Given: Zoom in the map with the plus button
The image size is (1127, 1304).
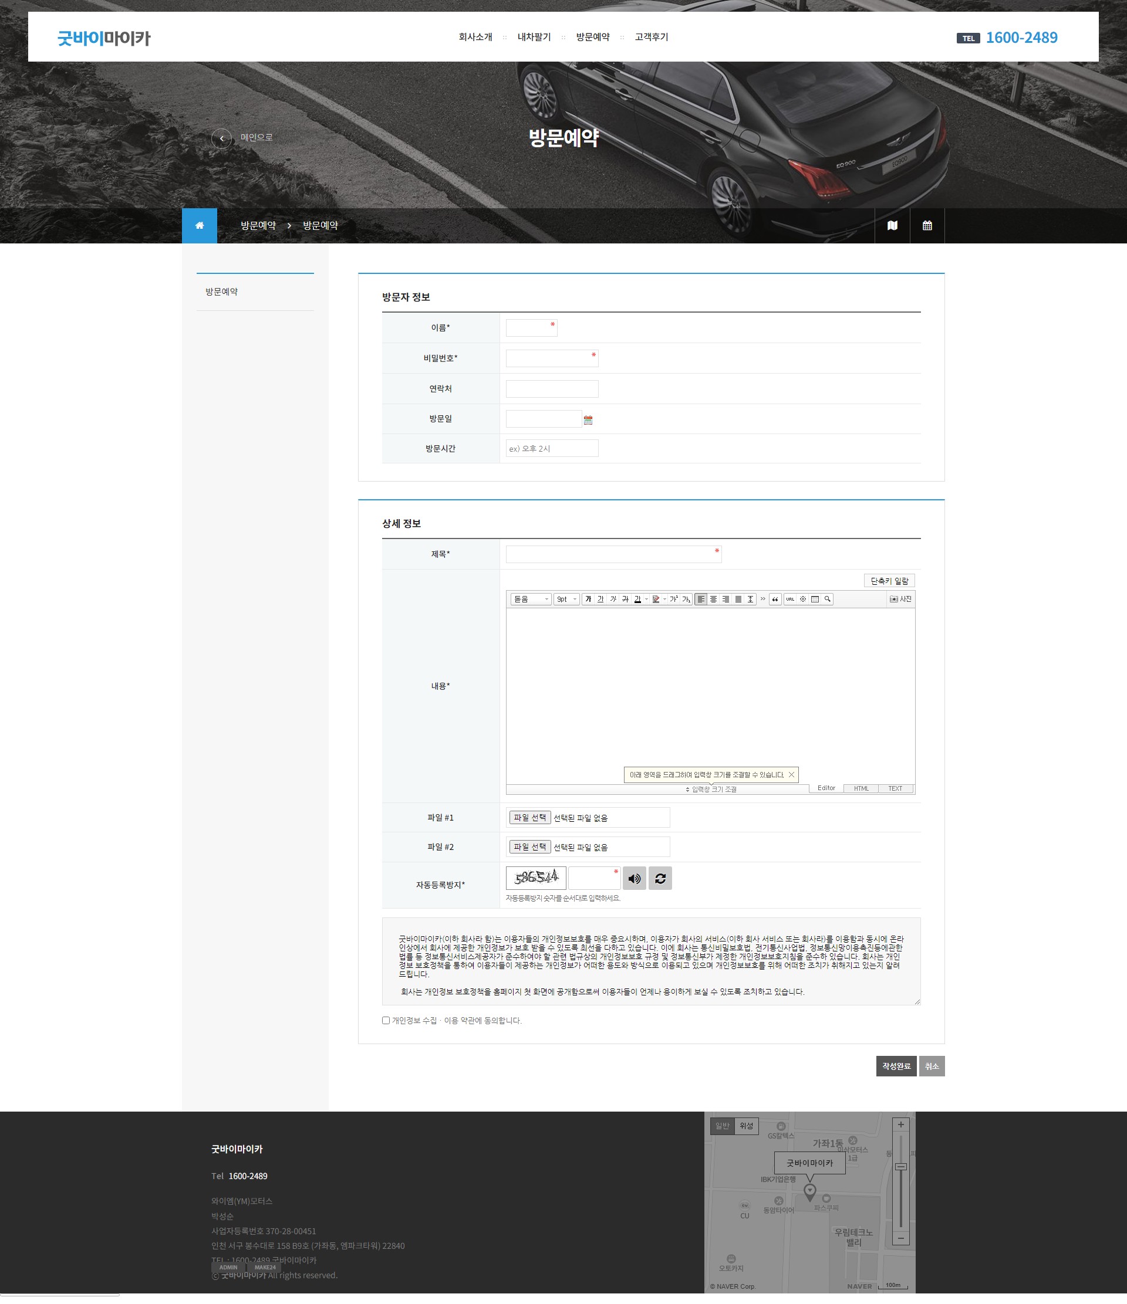Looking at the screenshot, I should (901, 1125).
